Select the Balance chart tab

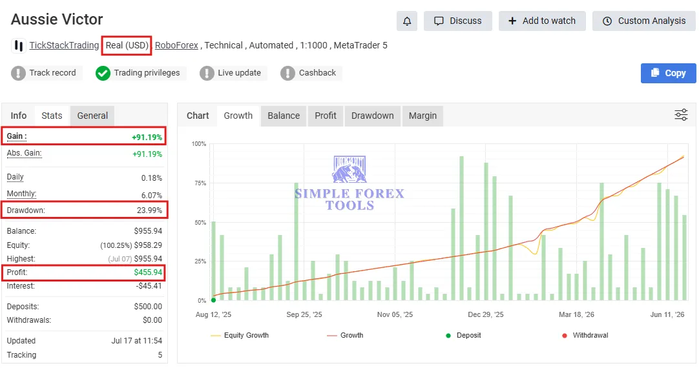(284, 116)
